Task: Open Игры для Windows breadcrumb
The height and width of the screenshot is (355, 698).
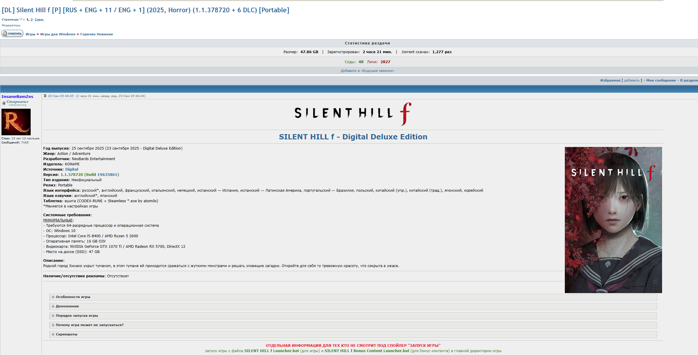Action: tap(58, 34)
